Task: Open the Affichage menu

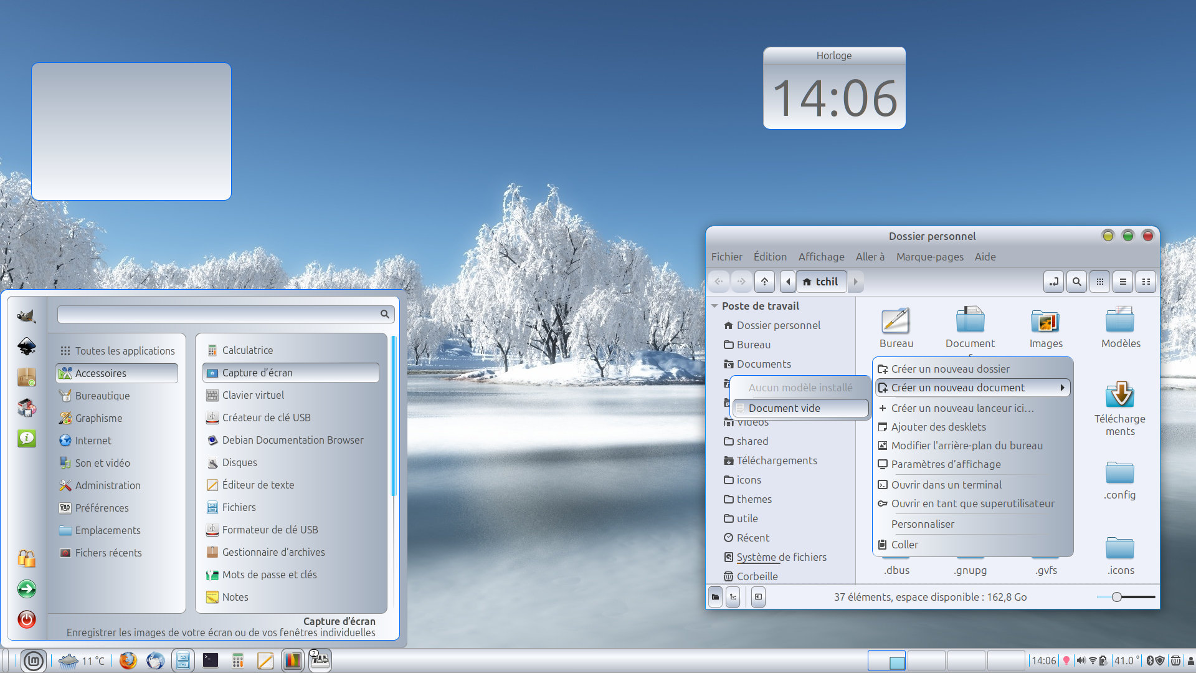Action: [x=821, y=257]
